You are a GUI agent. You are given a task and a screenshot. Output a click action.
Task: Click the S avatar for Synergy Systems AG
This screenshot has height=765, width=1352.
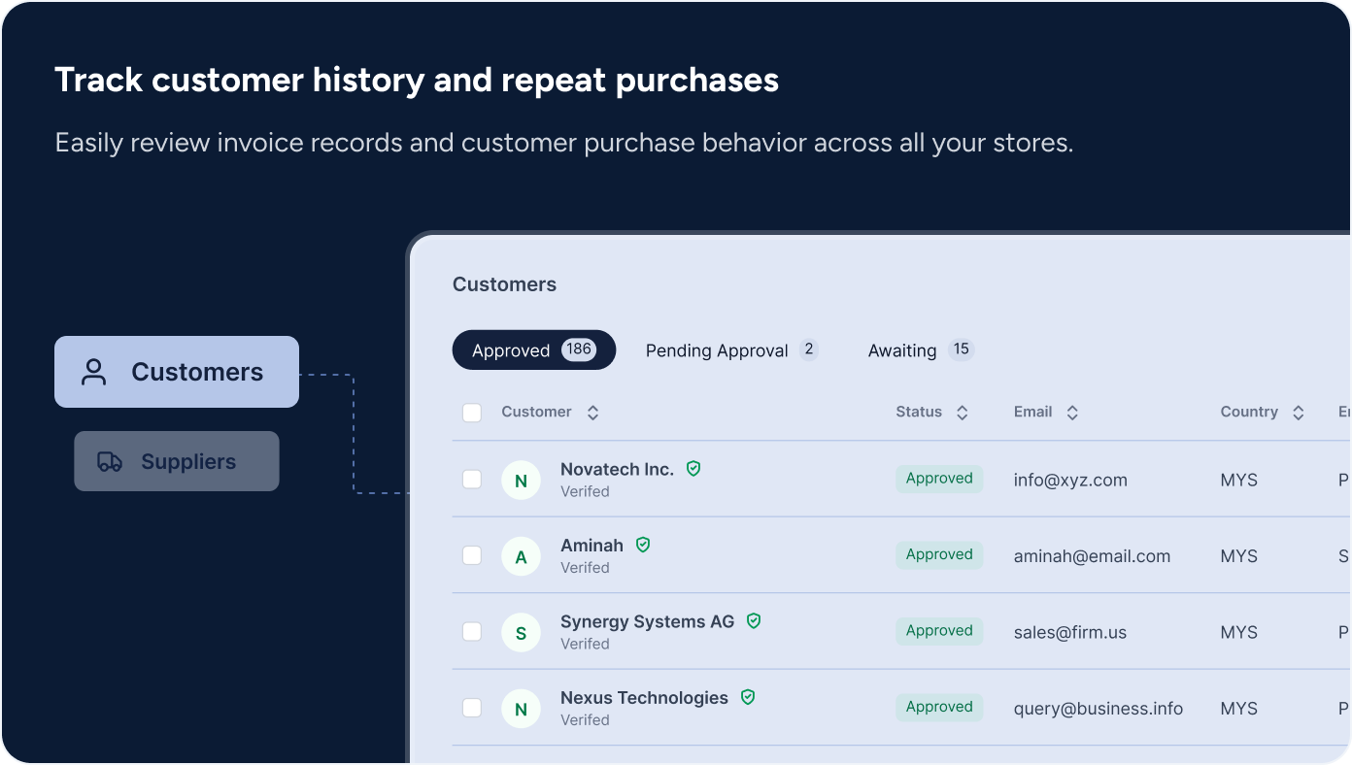click(521, 633)
